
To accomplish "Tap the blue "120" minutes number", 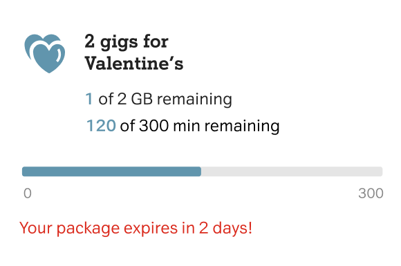I will pyautogui.click(x=101, y=126).
